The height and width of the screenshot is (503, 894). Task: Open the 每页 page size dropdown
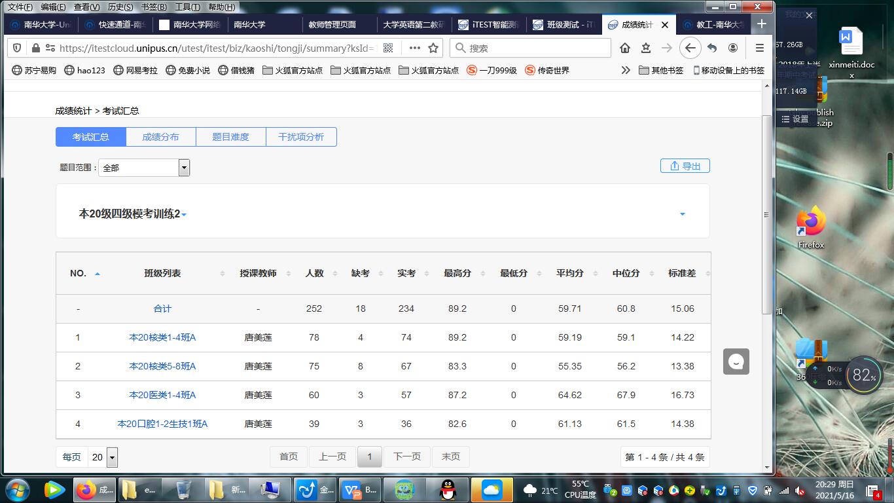tap(112, 457)
